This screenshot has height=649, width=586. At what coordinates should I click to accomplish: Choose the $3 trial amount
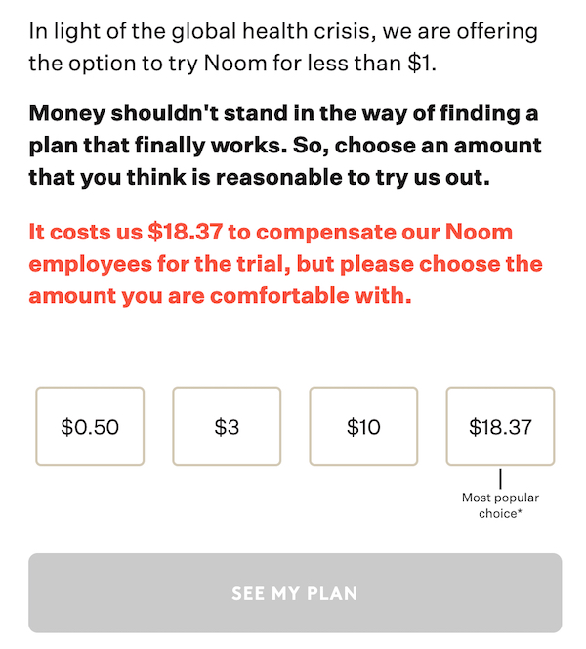pyautogui.click(x=227, y=427)
